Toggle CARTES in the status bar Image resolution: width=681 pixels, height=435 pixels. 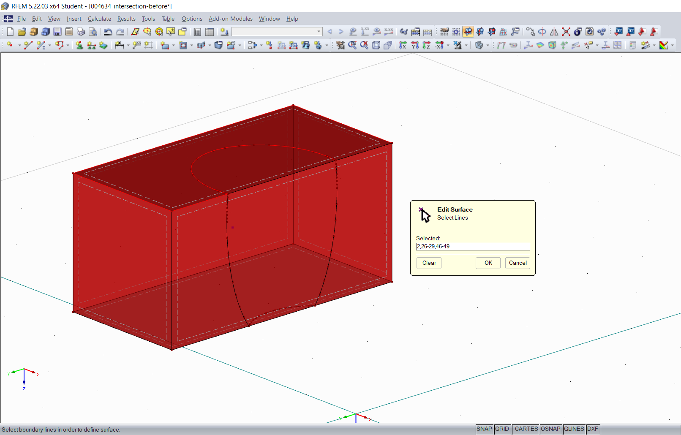click(526, 429)
